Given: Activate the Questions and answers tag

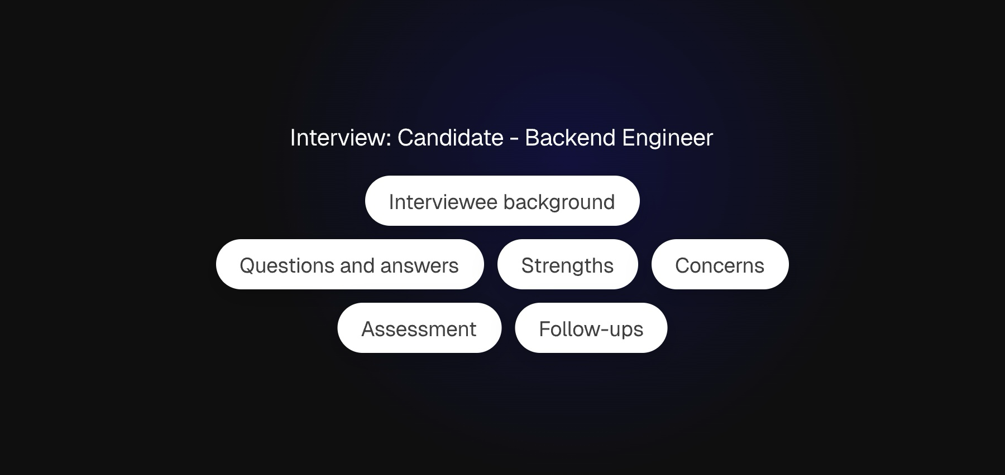Looking at the screenshot, I should coord(350,264).
